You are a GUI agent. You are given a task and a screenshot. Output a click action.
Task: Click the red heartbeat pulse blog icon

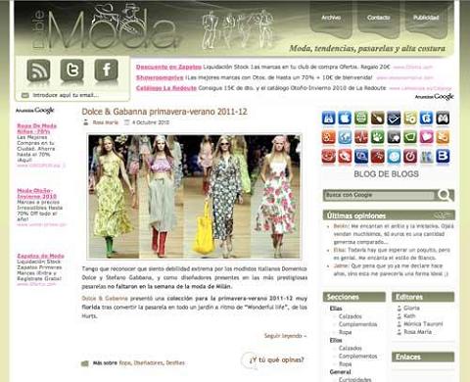tap(361, 137)
